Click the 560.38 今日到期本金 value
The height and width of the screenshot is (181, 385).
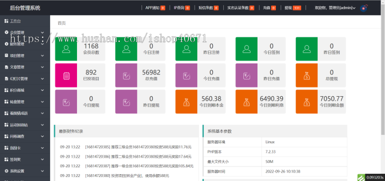[x=211, y=99]
